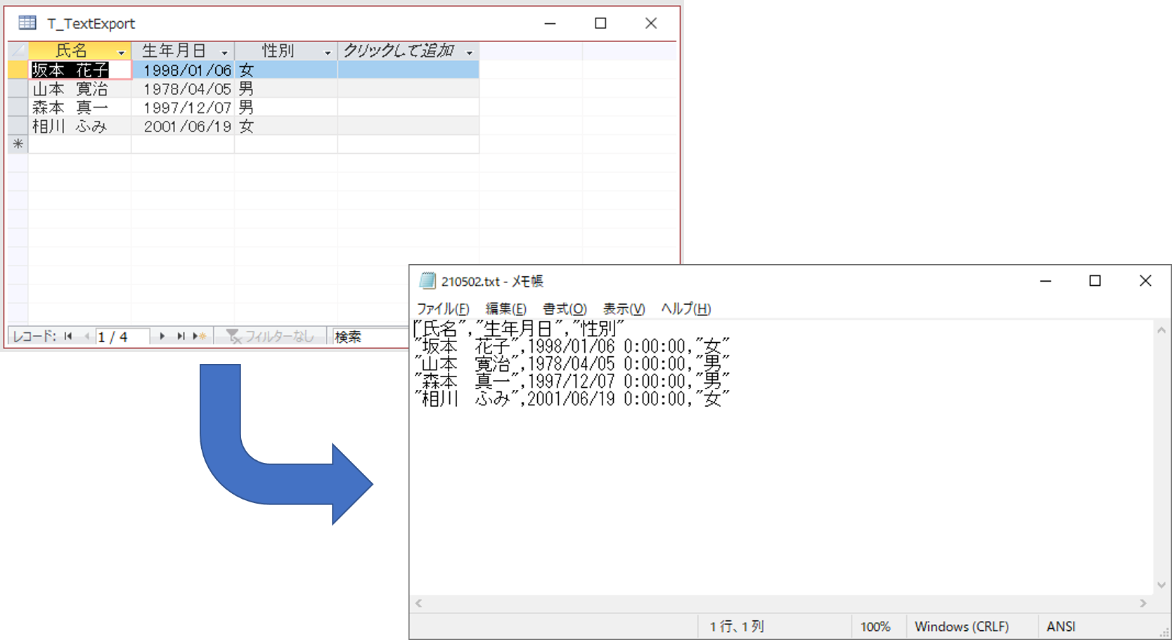Open the 生年月日 column dropdown
Image resolution: width=1172 pixels, height=640 pixels.
[x=225, y=51]
